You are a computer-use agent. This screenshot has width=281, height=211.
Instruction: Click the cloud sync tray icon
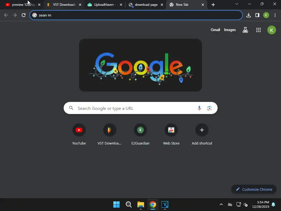[230, 204]
